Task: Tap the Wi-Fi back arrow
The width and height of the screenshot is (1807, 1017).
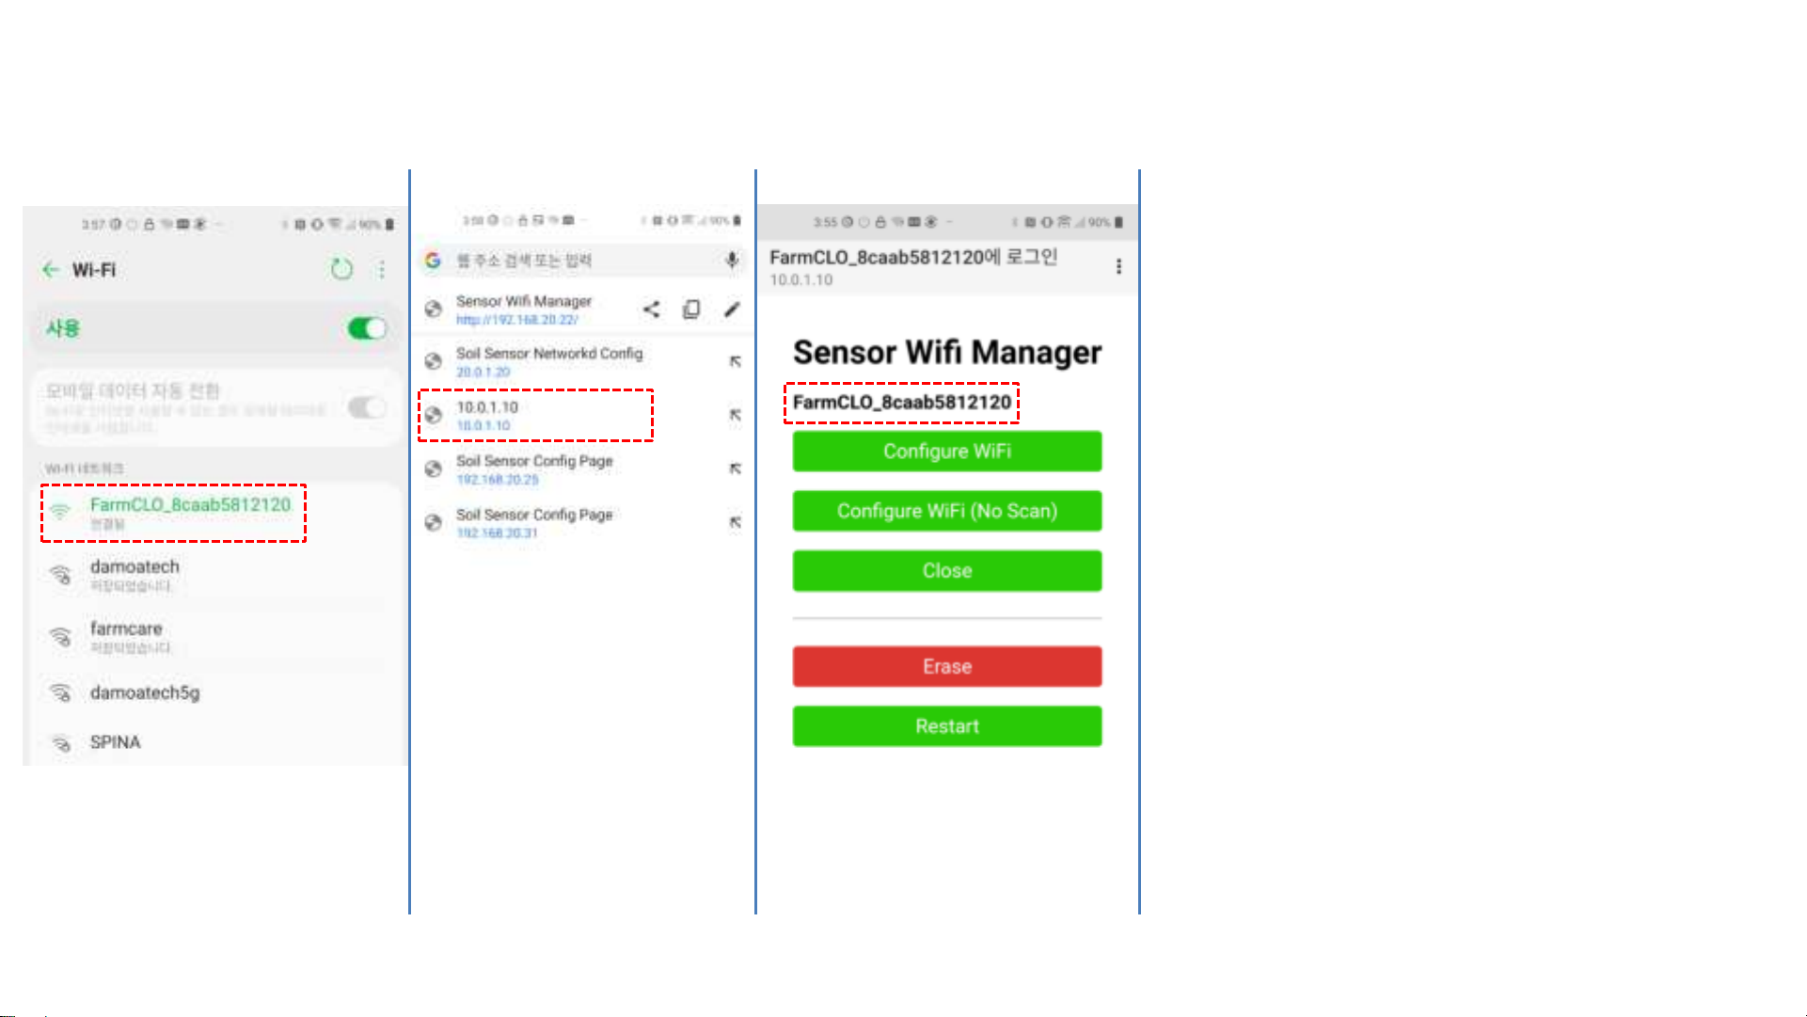Action: pyautogui.click(x=51, y=270)
